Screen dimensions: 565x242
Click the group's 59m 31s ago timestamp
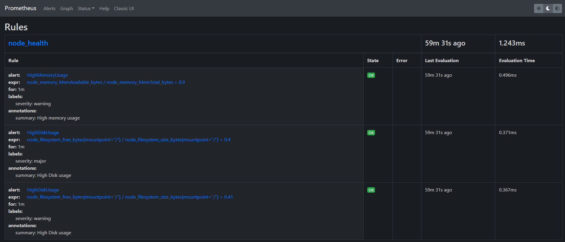[445, 43]
